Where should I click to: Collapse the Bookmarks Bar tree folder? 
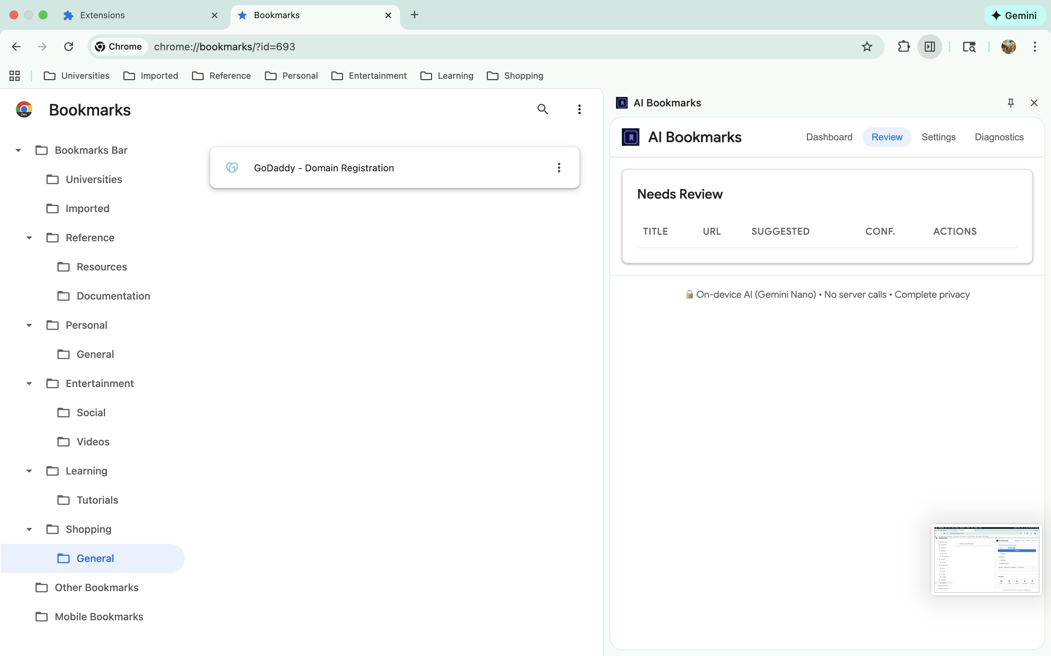pyautogui.click(x=18, y=151)
